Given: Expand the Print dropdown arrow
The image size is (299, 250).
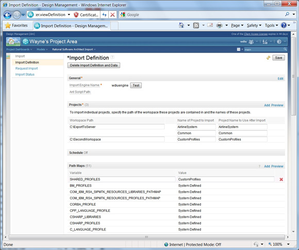Looking at the screenshot, I should click(226, 25).
